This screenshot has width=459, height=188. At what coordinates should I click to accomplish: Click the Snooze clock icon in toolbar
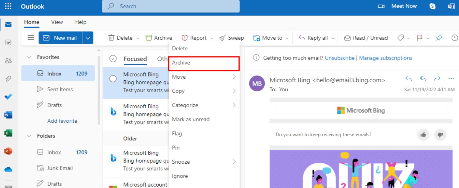pyautogui.click(x=454, y=38)
